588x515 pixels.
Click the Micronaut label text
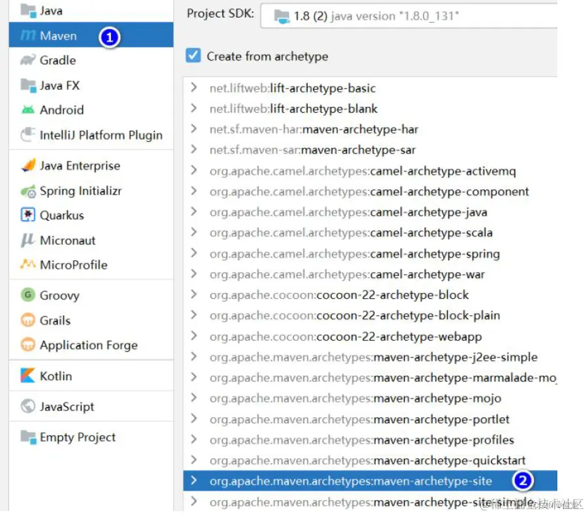pyautogui.click(x=68, y=240)
